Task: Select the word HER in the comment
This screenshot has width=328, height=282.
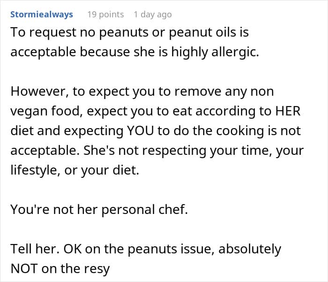Action: [288, 111]
